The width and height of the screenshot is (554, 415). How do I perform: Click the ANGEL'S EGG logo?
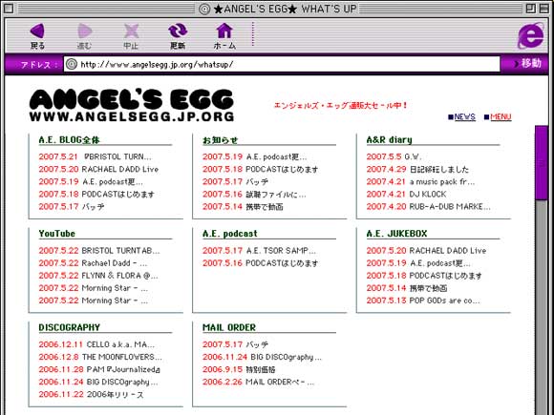point(132,105)
